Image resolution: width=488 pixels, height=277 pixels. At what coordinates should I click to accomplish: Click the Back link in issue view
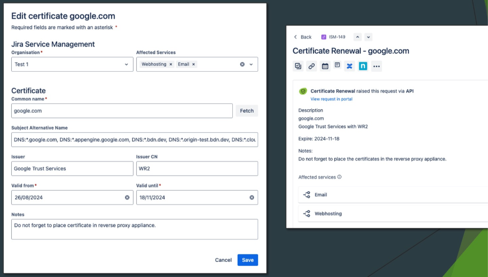pyautogui.click(x=302, y=37)
